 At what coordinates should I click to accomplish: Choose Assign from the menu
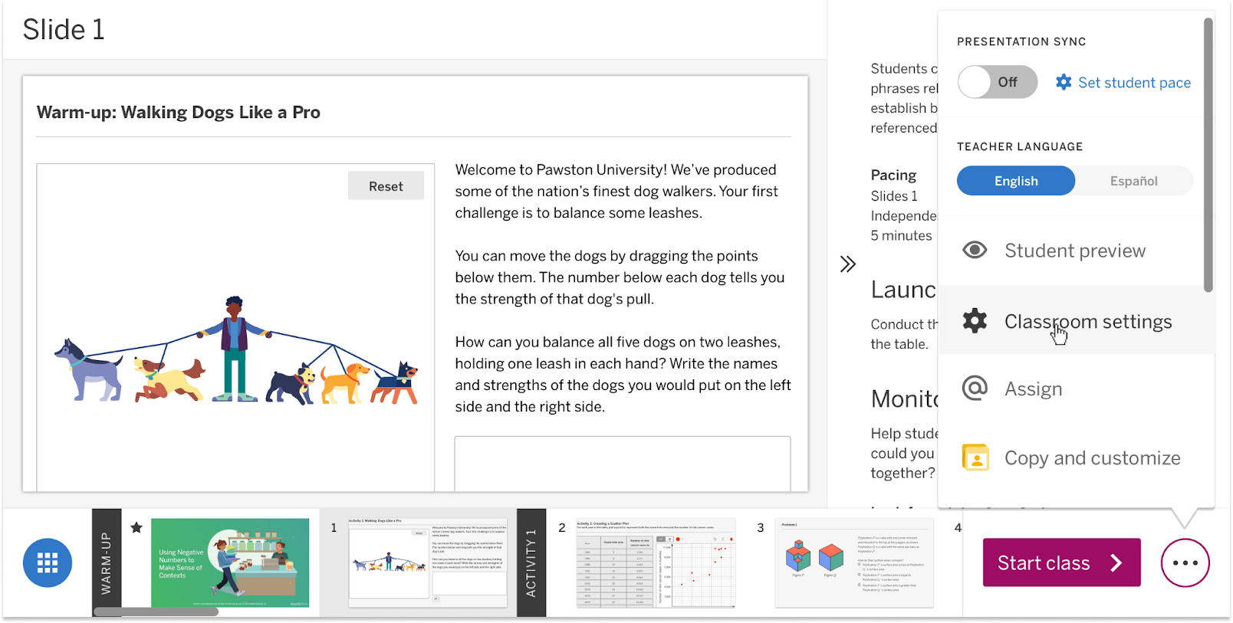(x=1077, y=389)
